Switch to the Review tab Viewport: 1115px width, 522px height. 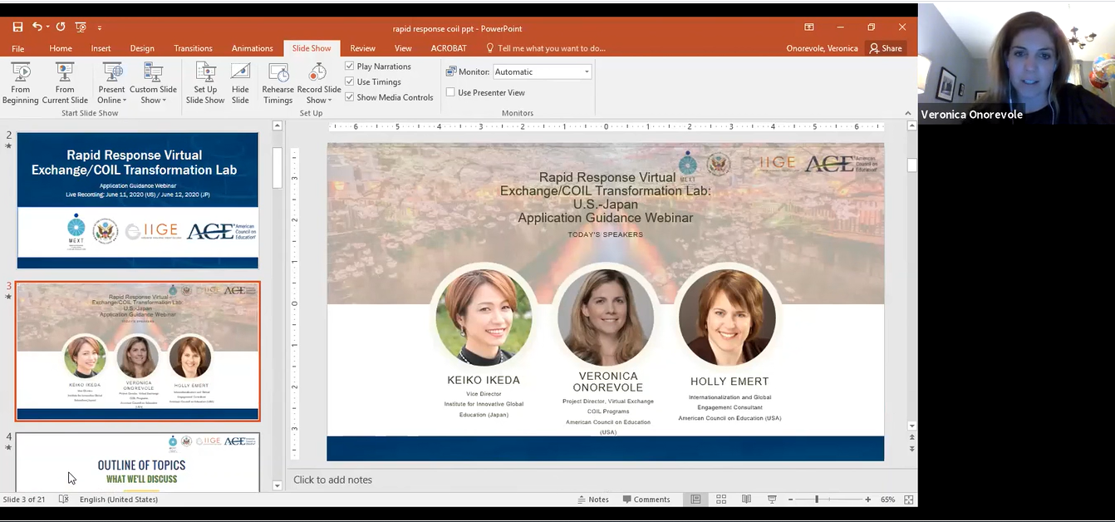click(x=362, y=48)
